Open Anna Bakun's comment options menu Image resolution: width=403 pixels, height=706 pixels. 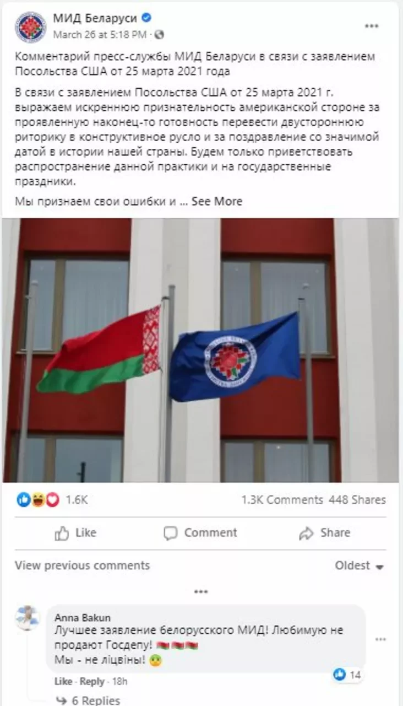(380, 639)
